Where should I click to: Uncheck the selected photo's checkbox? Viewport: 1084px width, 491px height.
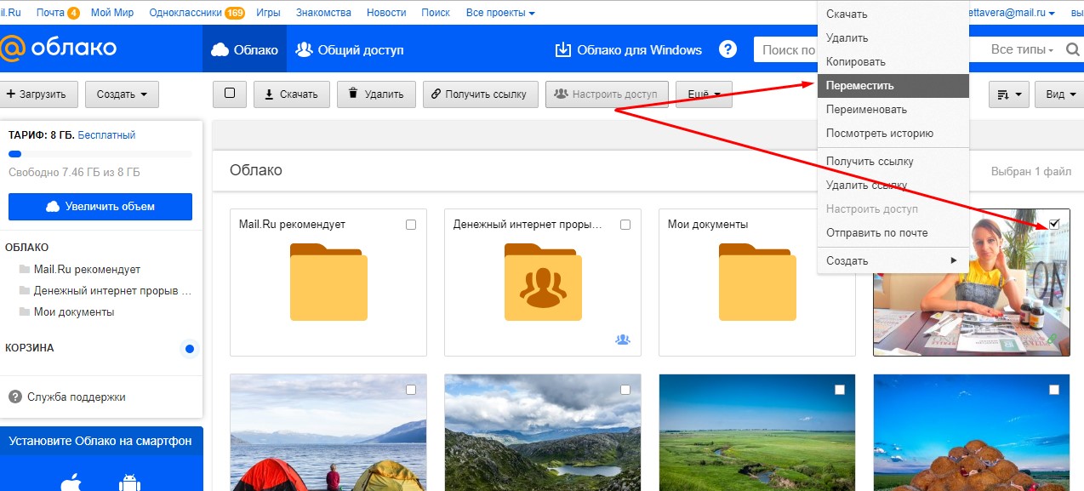1054,224
